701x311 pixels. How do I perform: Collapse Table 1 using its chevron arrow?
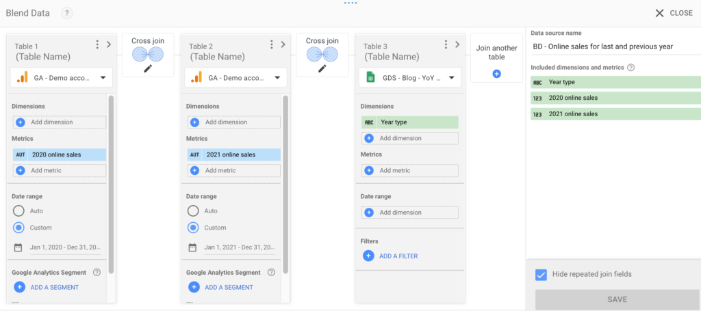[x=109, y=44]
